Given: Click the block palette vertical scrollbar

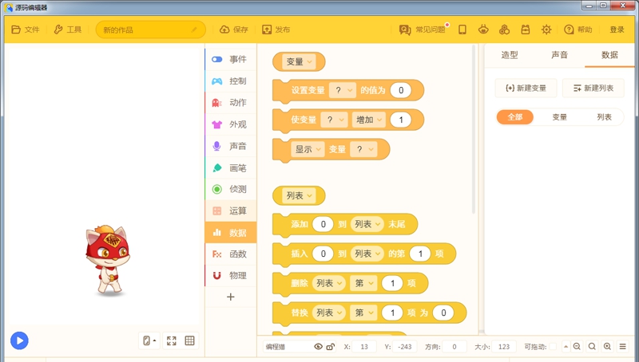Looking at the screenshot, I should (x=473, y=129).
